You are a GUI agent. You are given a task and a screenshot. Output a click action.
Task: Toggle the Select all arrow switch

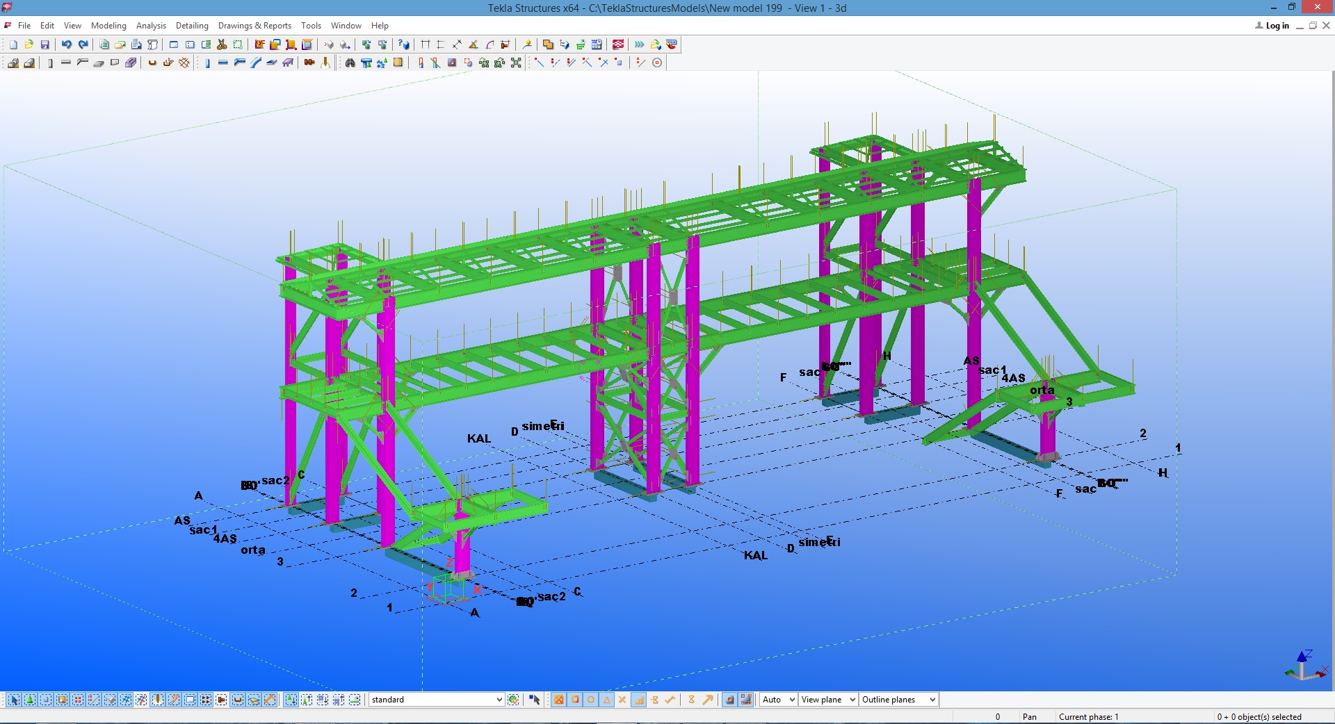pyautogui.click(x=13, y=700)
